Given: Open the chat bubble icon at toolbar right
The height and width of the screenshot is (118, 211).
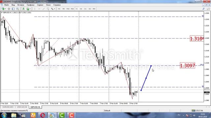Looking at the screenshot, I should tap(208, 9).
